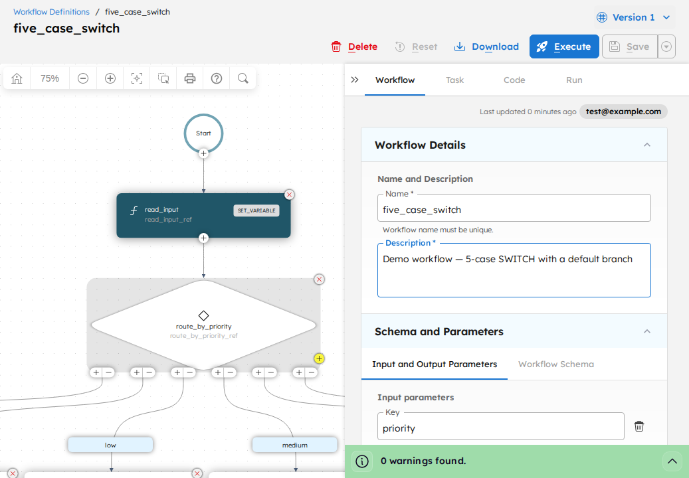This screenshot has width=689, height=478.
Task: Click the search magnifier icon in canvas toolbar
Action: coord(243,78)
